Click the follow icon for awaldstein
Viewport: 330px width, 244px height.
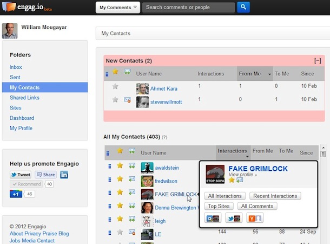tap(132, 166)
